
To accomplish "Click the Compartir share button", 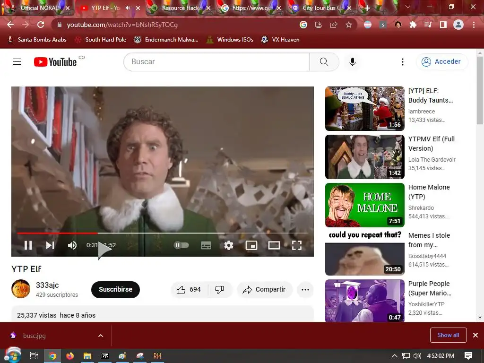I will pos(264,290).
